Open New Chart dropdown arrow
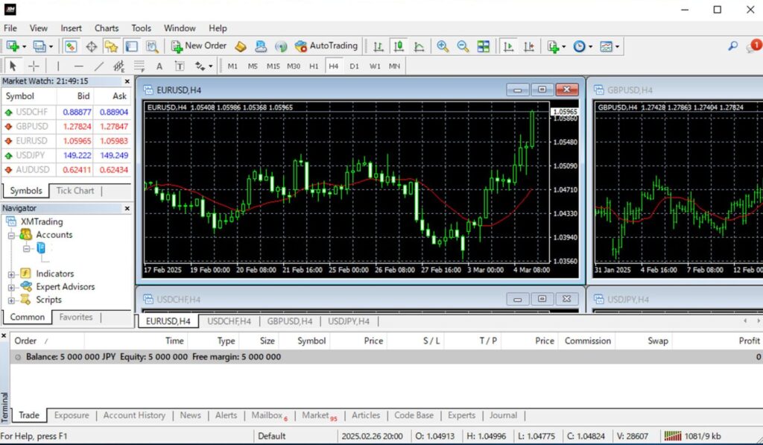The width and height of the screenshot is (763, 445). tap(24, 47)
